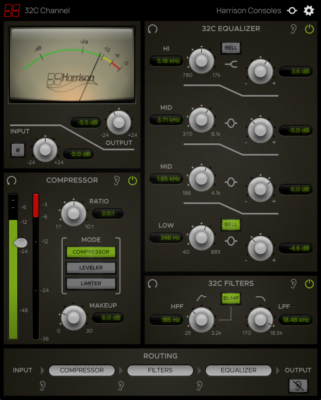Viewport: 321px width, 400px height.
Task: Click the MAKEUP gain knob
Action: pos(73,318)
